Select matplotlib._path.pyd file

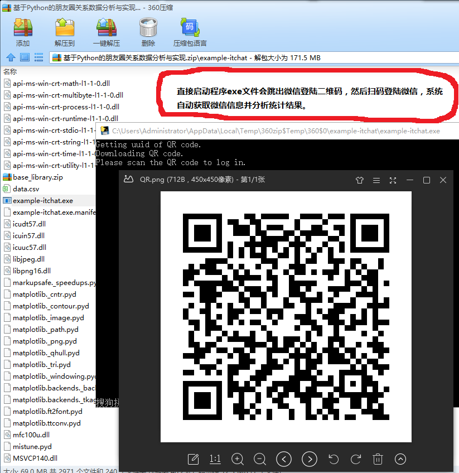coord(46,330)
